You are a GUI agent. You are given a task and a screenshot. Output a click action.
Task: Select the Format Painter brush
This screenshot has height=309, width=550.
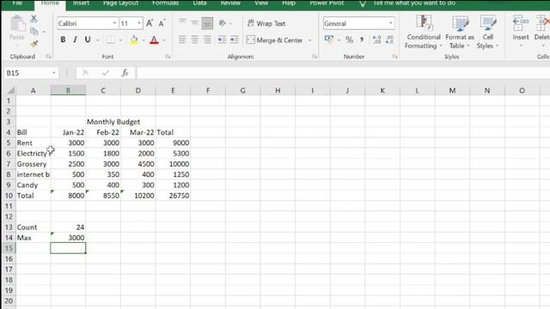[x=34, y=44]
